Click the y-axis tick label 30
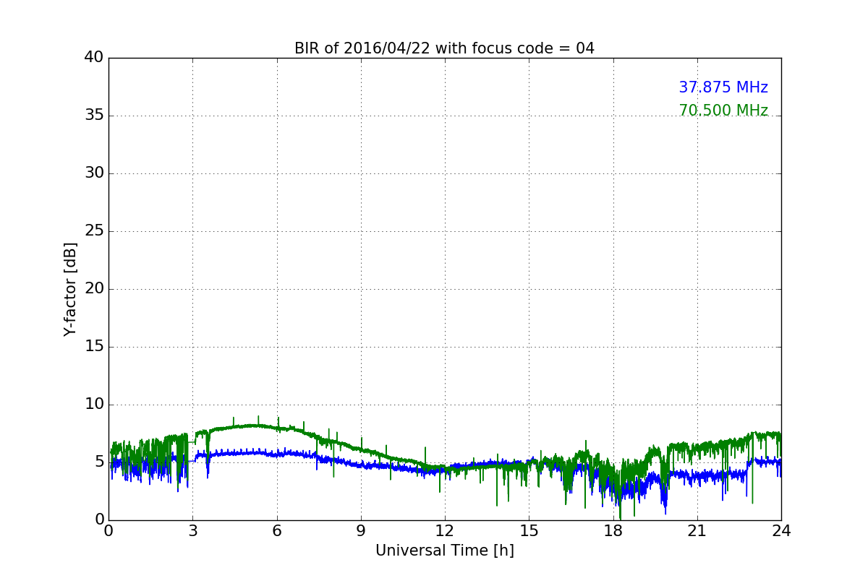Viewport: 868px width, 578px height. [x=94, y=173]
